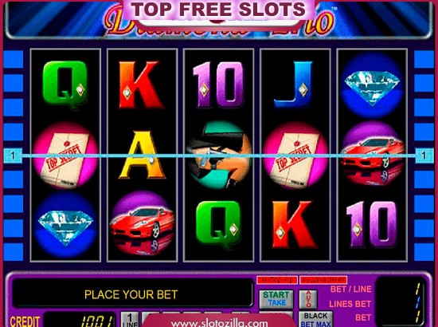Image resolution: width=438 pixels, height=327 pixels.
Task: Toggle the AUTO spin button
Action: tap(308, 299)
